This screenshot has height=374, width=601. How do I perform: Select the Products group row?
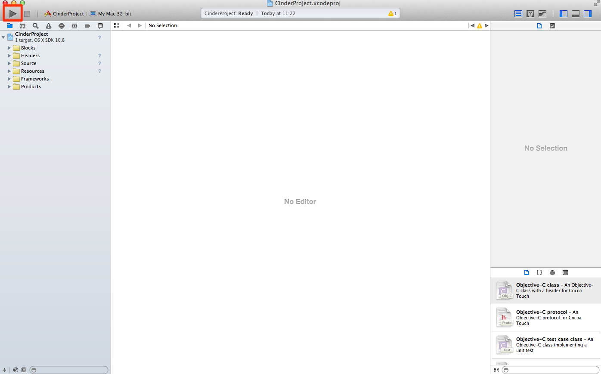pos(55,87)
